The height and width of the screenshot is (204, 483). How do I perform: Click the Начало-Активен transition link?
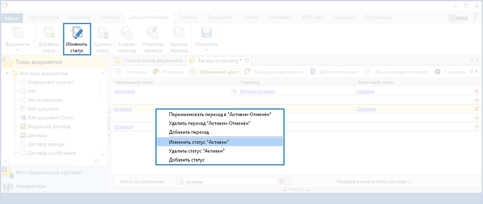point(257,91)
